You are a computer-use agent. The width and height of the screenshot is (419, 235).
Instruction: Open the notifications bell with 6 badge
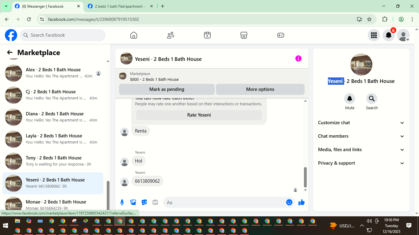click(389, 35)
